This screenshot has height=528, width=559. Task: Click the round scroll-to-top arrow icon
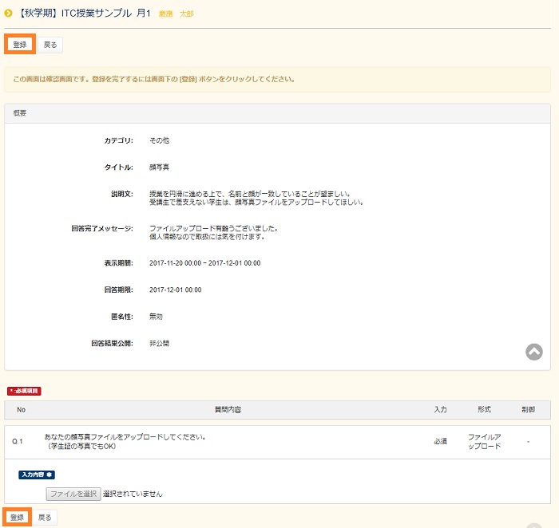coord(534,352)
